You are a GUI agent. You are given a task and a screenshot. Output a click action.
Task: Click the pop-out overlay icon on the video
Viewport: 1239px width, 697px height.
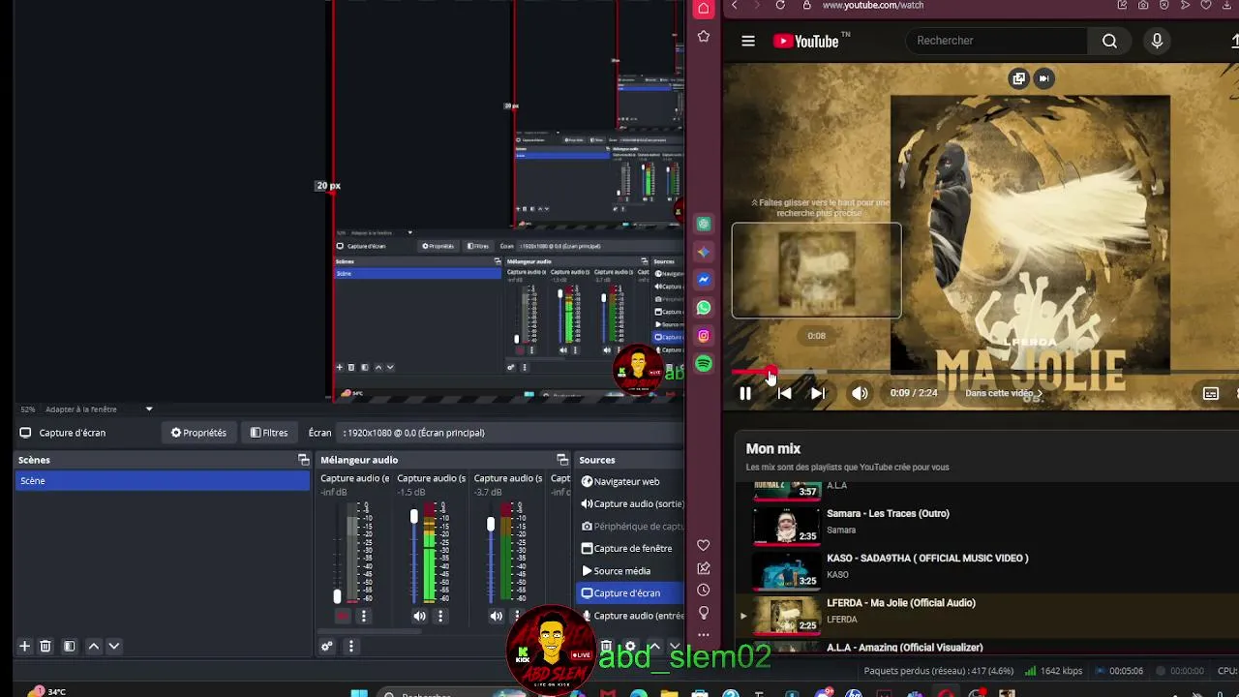point(1018,78)
